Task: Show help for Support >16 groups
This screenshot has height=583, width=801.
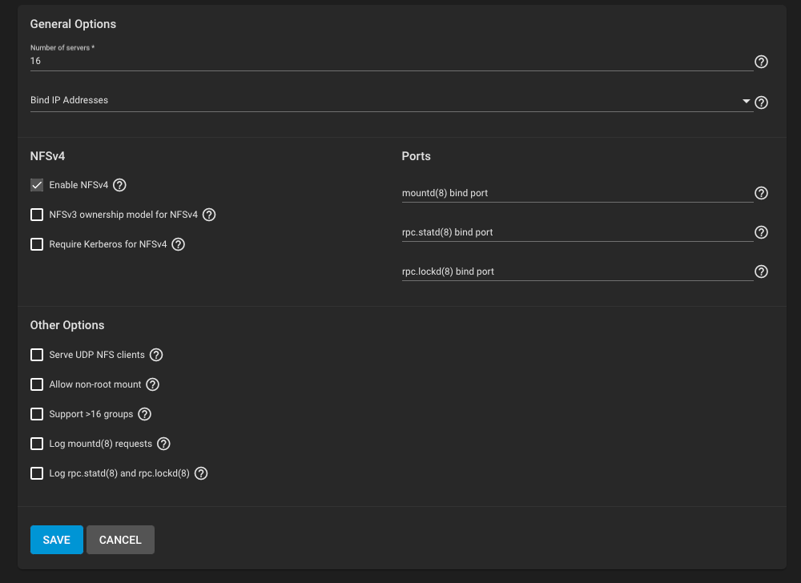Action: coord(144,414)
